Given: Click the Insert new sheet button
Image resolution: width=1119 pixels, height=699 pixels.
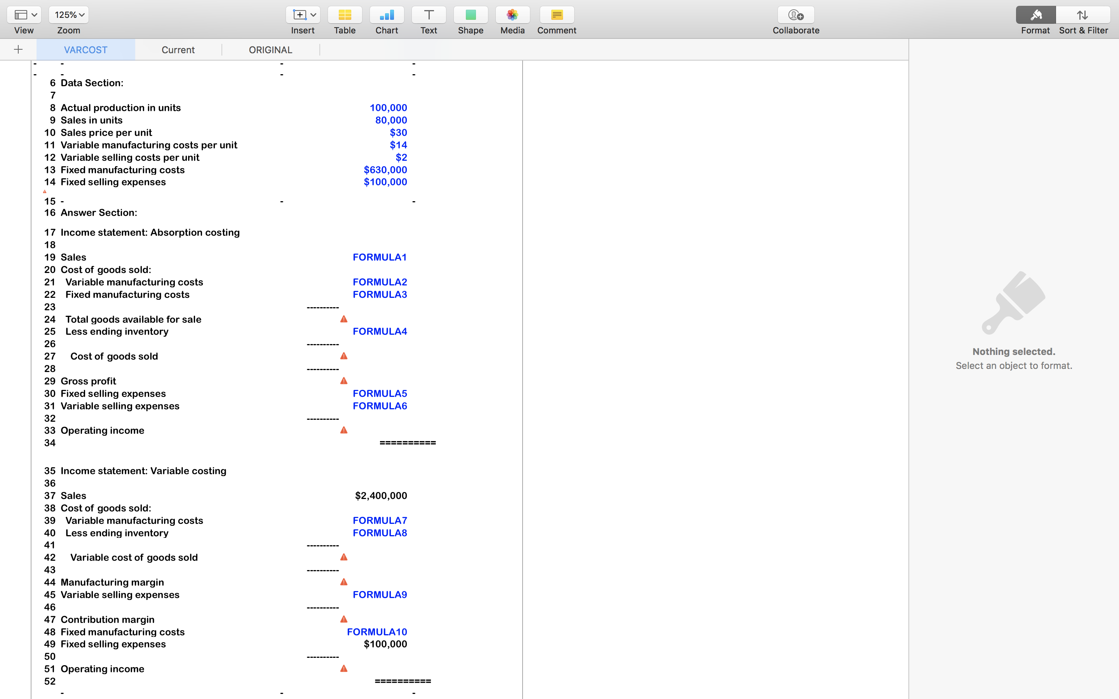Looking at the screenshot, I should pyautogui.click(x=18, y=49).
